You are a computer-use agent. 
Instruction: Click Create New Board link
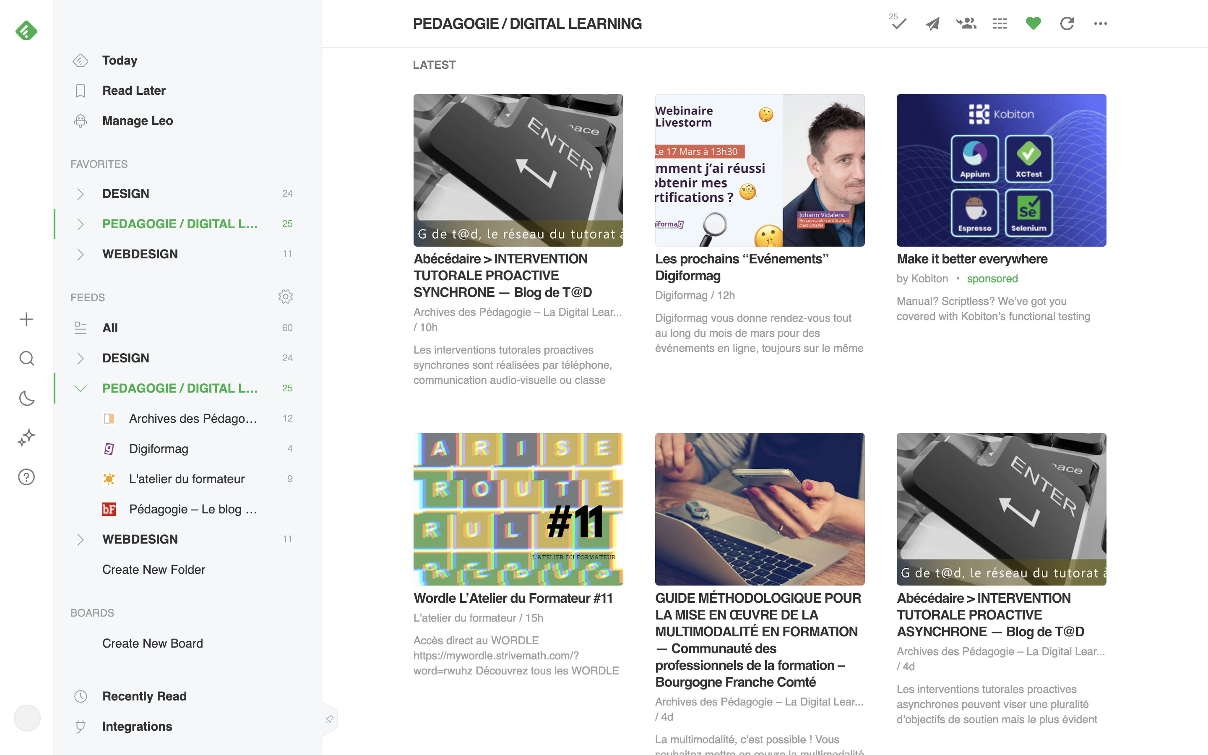pyautogui.click(x=152, y=643)
